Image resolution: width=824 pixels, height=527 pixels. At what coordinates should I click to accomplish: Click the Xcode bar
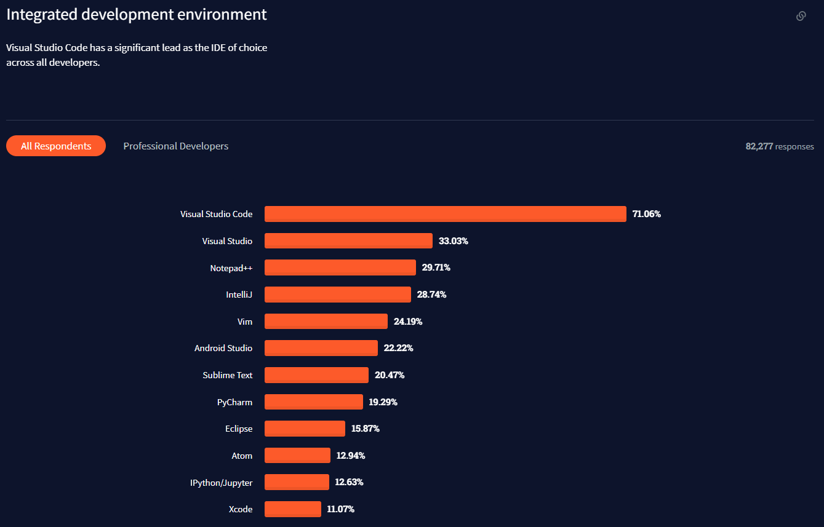293,509
